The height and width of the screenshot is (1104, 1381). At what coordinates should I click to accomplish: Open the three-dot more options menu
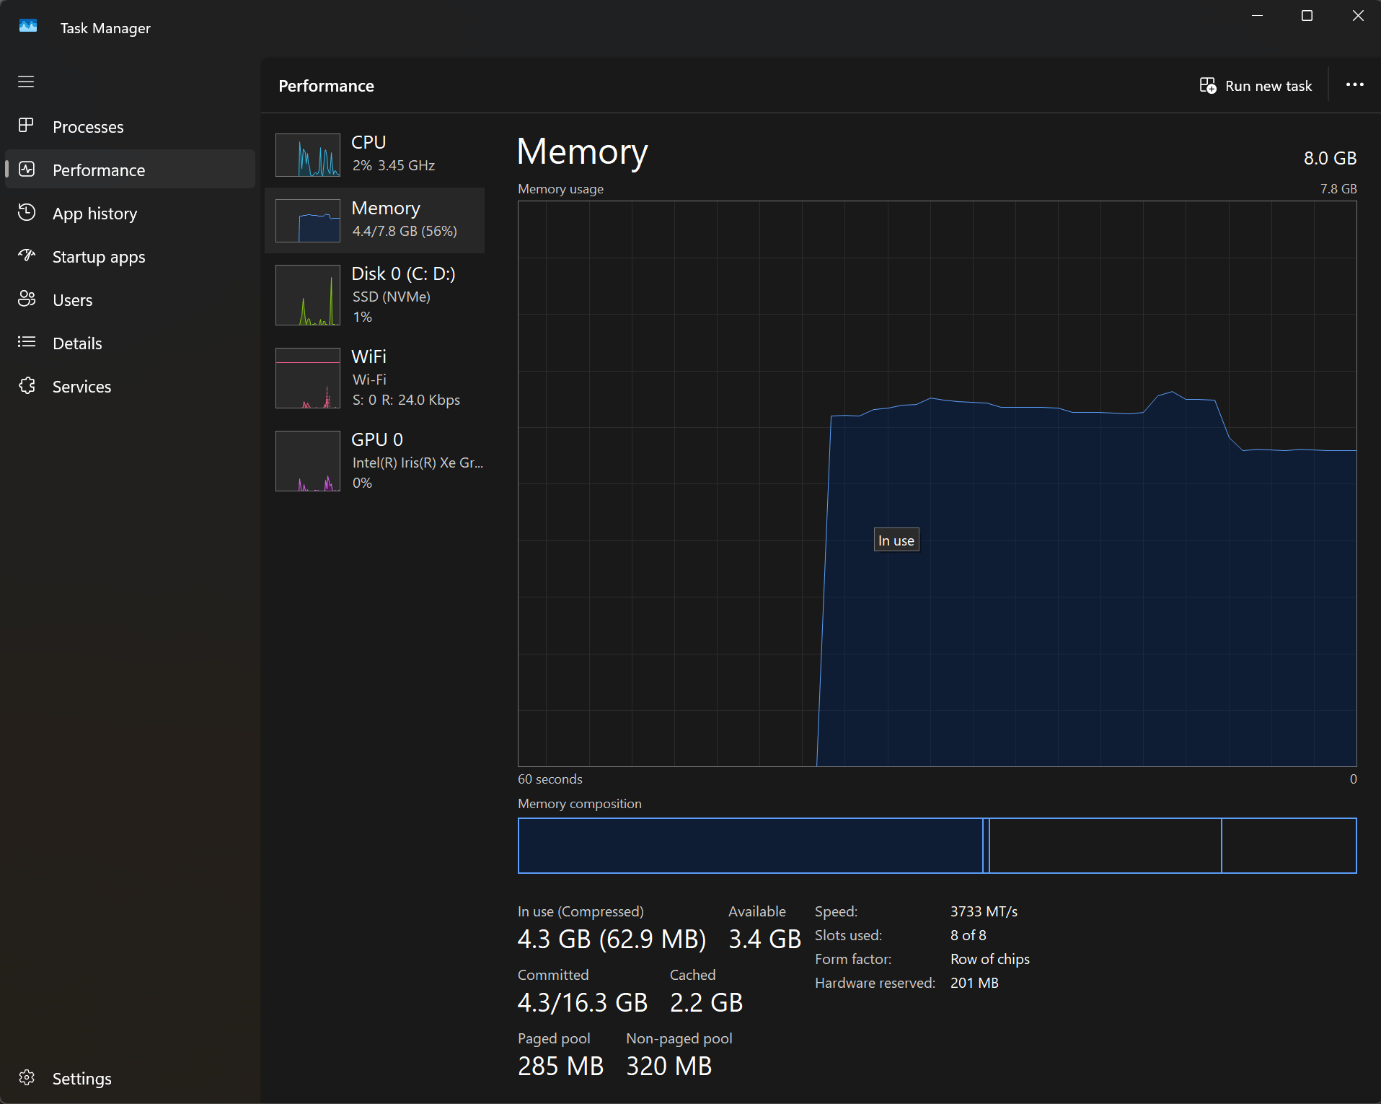1355,85
